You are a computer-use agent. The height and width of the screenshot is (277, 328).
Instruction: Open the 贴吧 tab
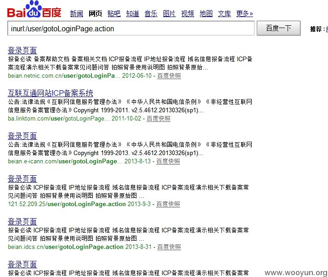pos(114,14)
